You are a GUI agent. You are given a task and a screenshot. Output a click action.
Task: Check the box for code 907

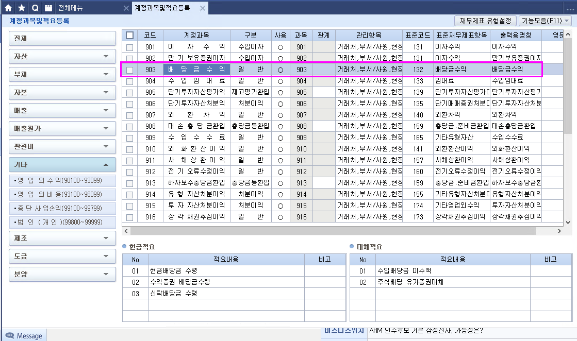[129, 115]
